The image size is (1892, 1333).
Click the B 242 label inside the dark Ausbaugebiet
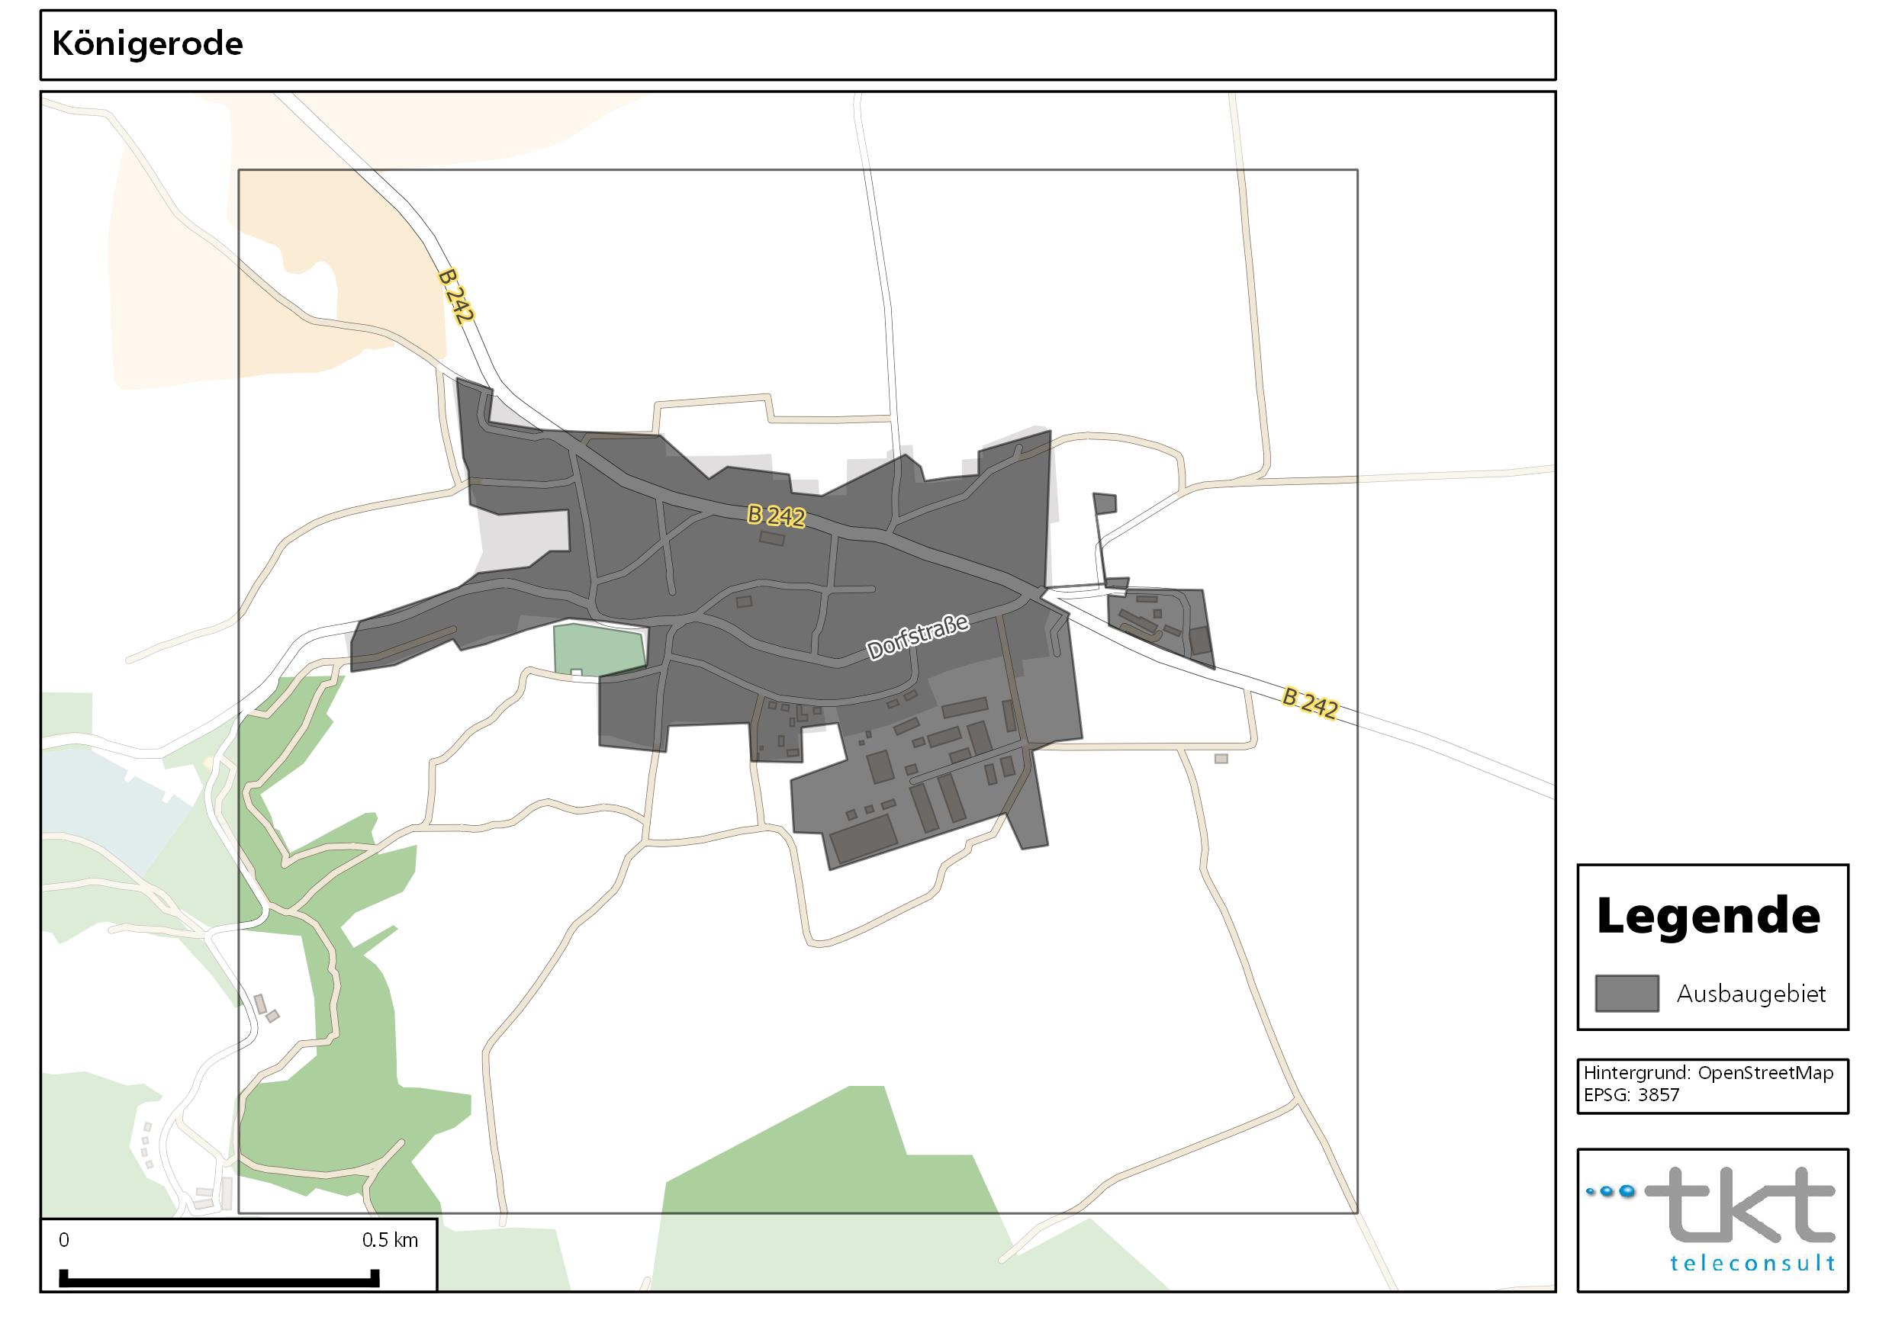(776, 516)
